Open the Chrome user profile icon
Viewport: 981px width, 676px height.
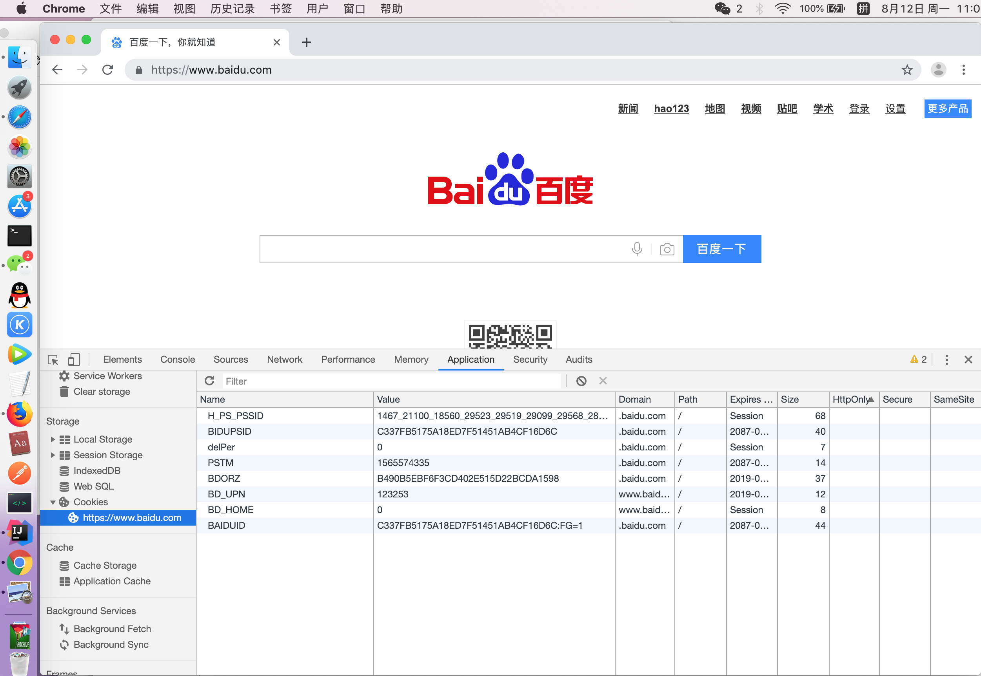click(x=939, y=69)
